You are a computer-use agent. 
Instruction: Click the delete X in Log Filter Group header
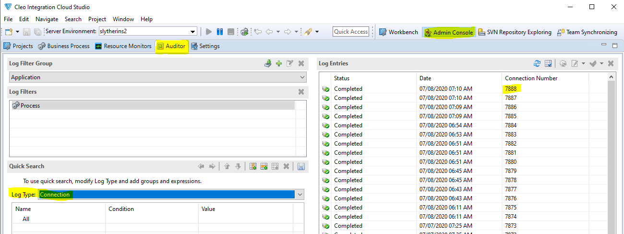(301, 63)
